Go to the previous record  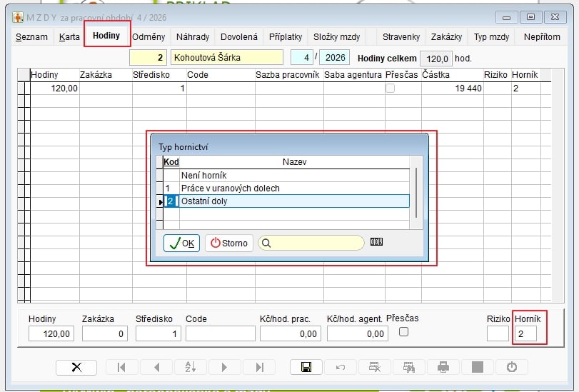coord(156,367)
